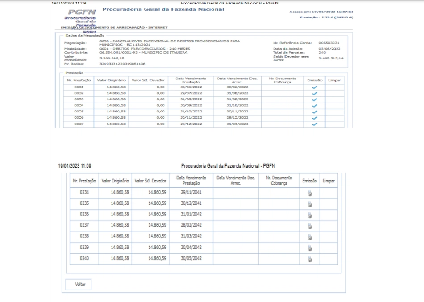Select the Prestação due date 30/09/2022 in row 0004
Screen dimensions: 424x302
(x=191, y=105)
